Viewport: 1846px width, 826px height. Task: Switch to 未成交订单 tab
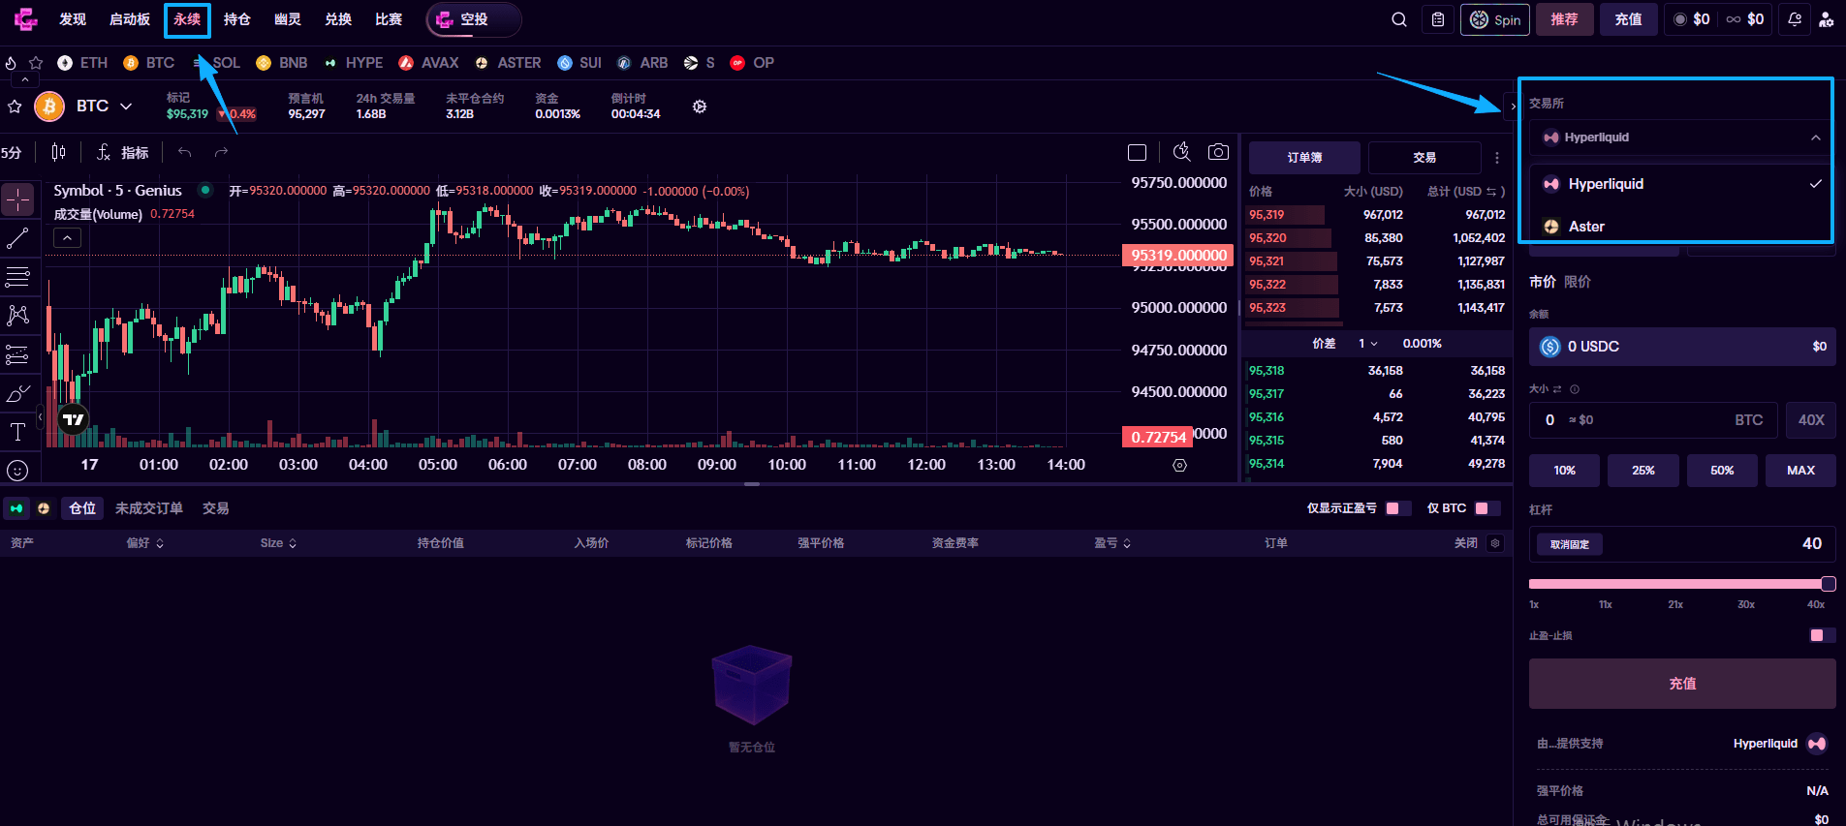[149, 508]
